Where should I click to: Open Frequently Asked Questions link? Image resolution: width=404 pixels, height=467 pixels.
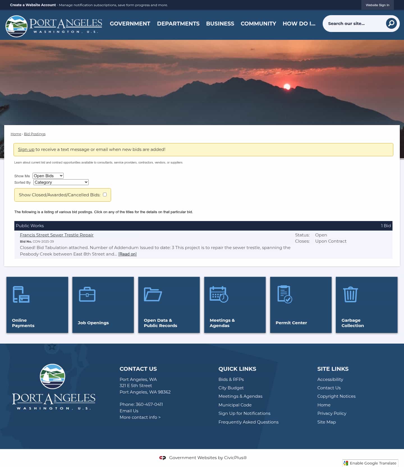(x=249, y=422)
